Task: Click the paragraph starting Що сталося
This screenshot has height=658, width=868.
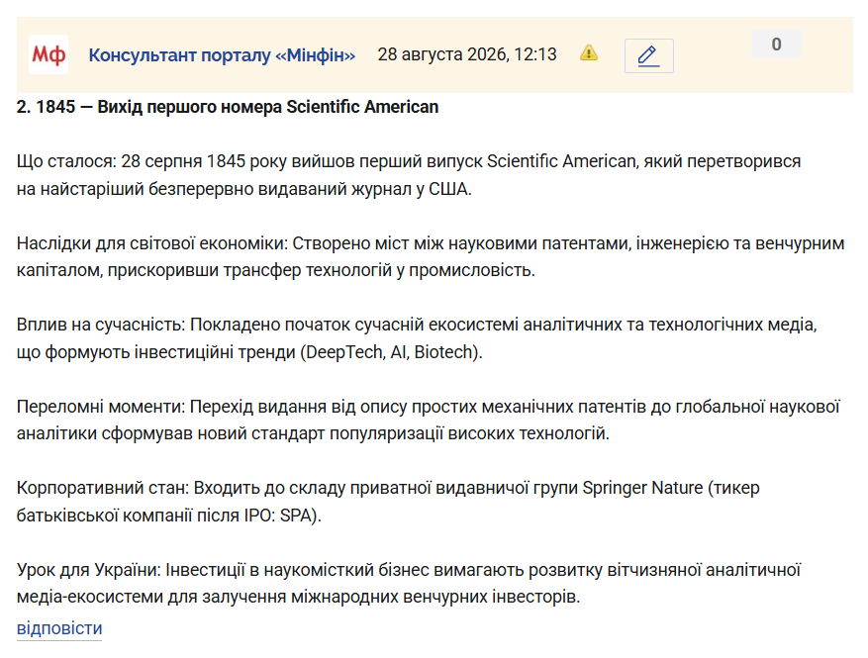Action: coord(409,175)
